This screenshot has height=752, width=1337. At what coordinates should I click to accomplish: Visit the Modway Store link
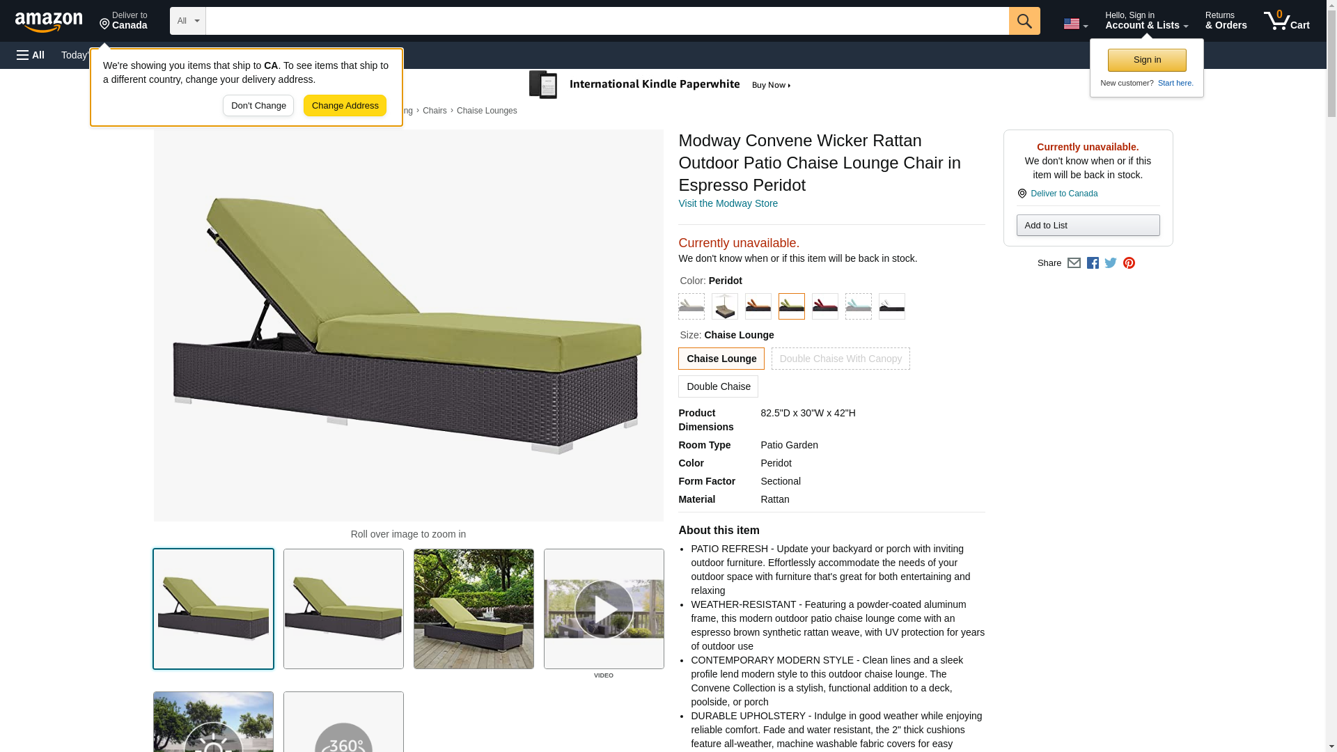[728, 203]
